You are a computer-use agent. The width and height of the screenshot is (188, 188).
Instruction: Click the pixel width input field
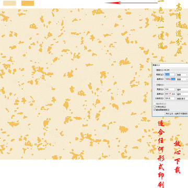(x=170, y=75)
